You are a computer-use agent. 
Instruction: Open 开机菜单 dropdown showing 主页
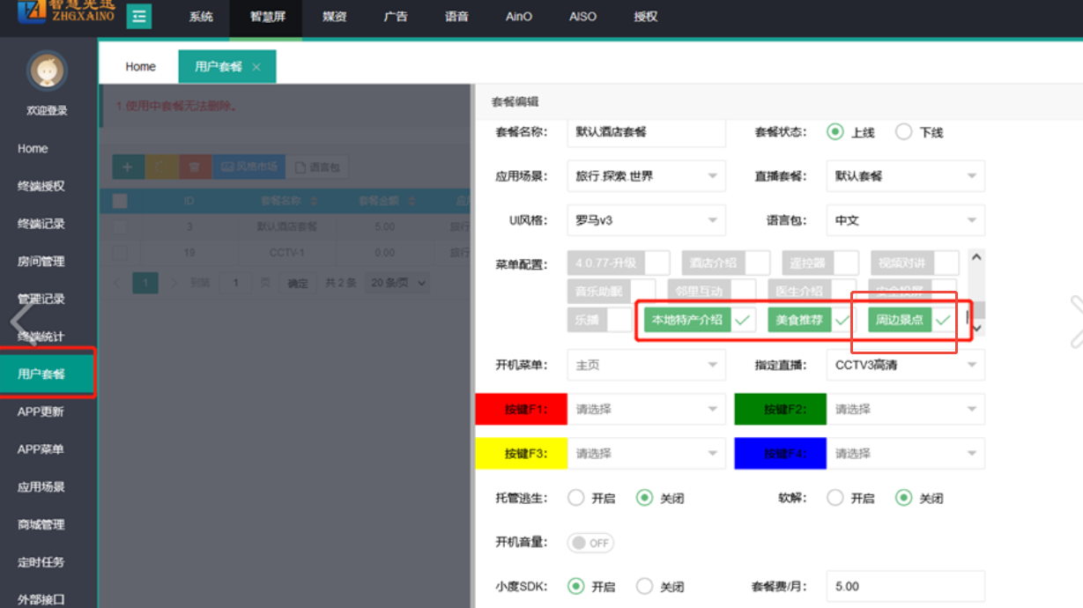pyautogui.click(x=647, y=365)
